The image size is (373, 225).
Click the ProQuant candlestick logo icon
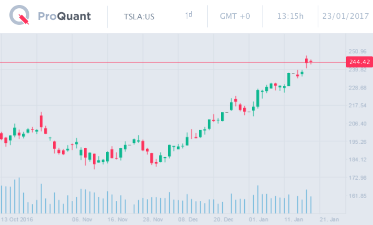pos(19,16)
